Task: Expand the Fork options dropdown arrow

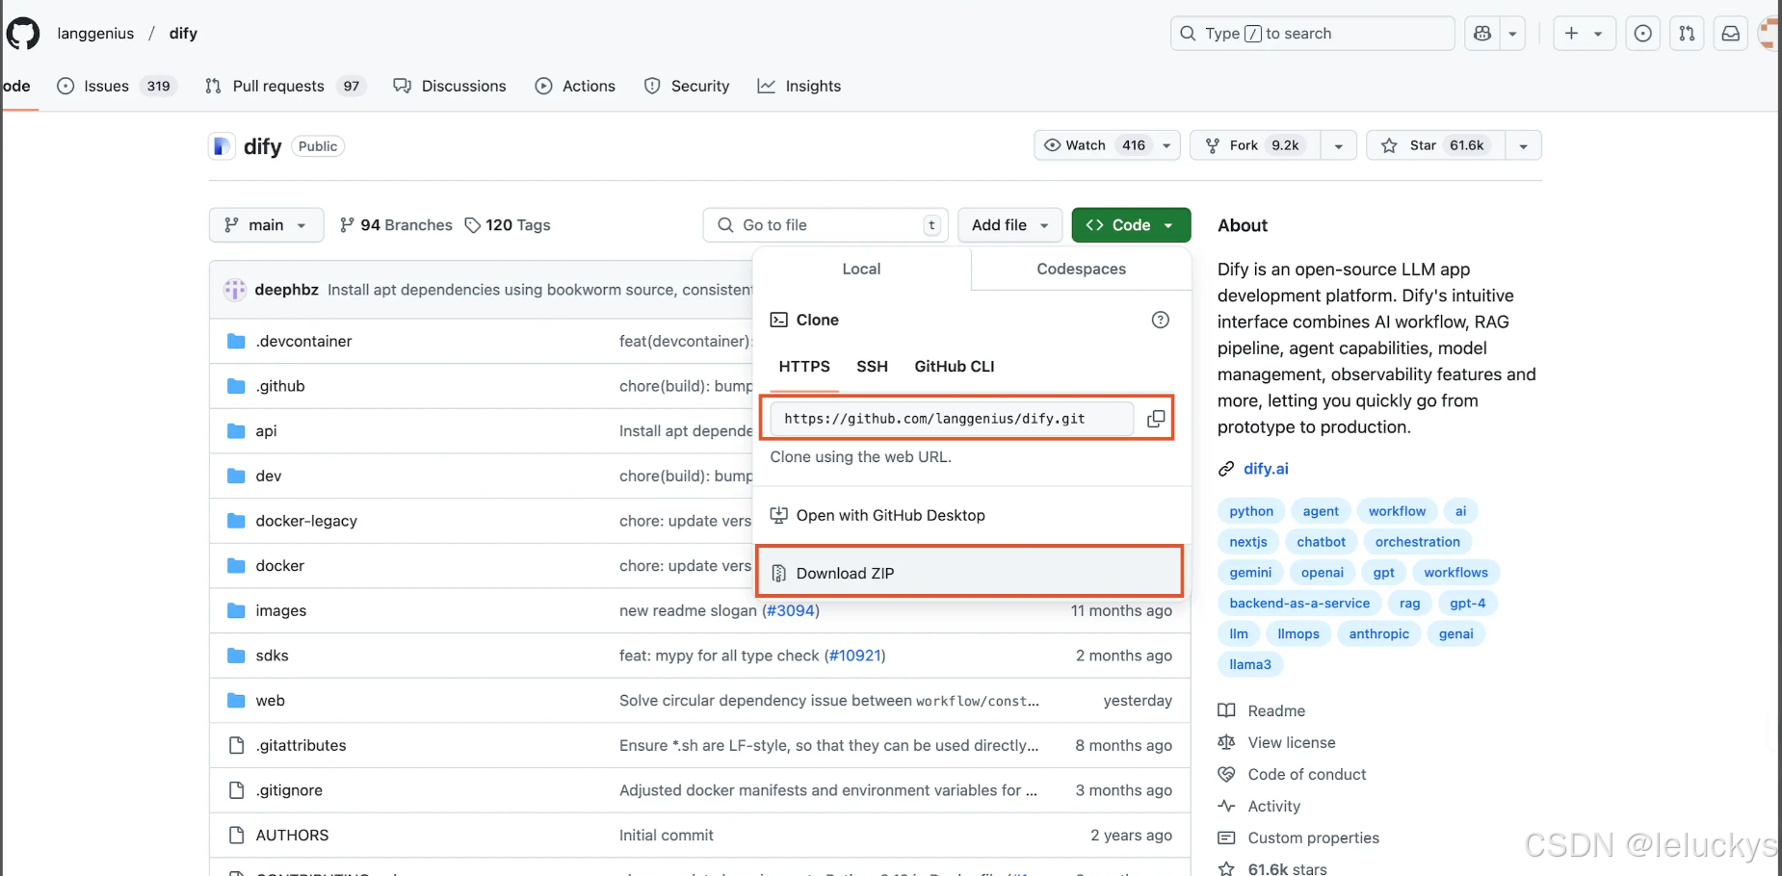Action: [1338, 145]
